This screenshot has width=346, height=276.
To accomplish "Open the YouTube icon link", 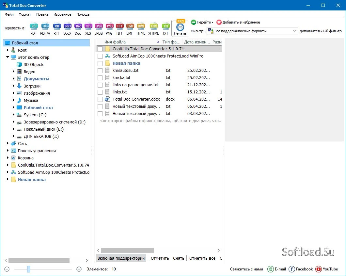I will tap(318, 269).
